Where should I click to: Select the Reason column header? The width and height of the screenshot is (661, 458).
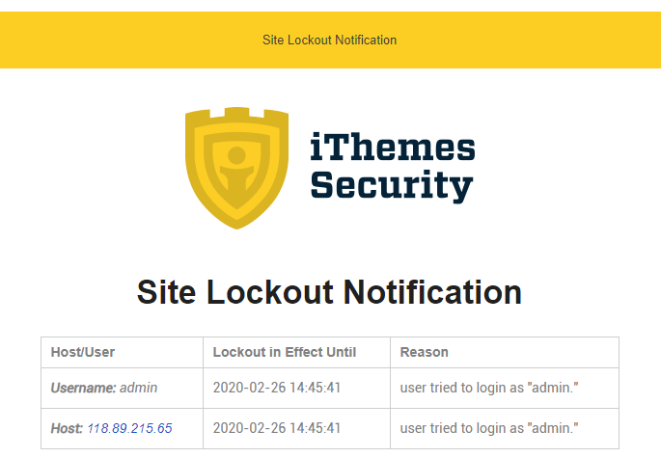(x=424, y=353)
